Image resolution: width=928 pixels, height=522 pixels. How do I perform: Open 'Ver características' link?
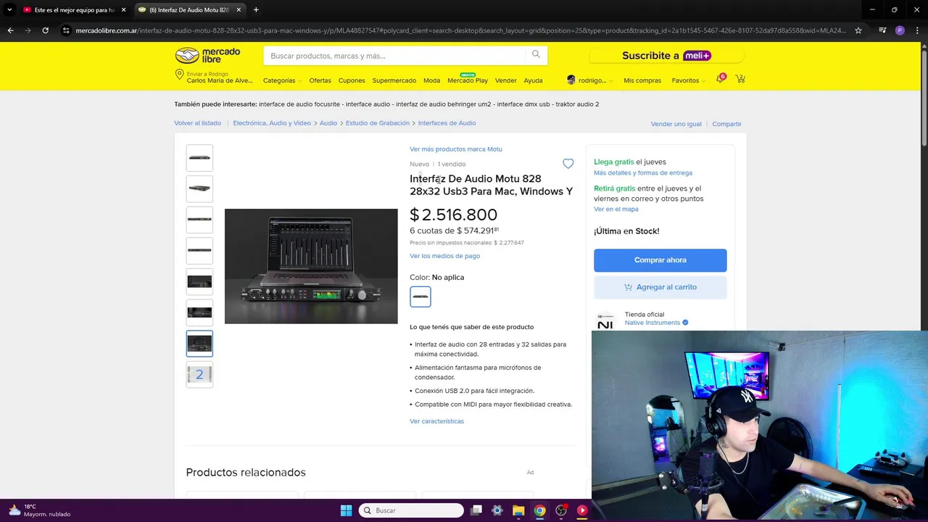click(436, 421)
